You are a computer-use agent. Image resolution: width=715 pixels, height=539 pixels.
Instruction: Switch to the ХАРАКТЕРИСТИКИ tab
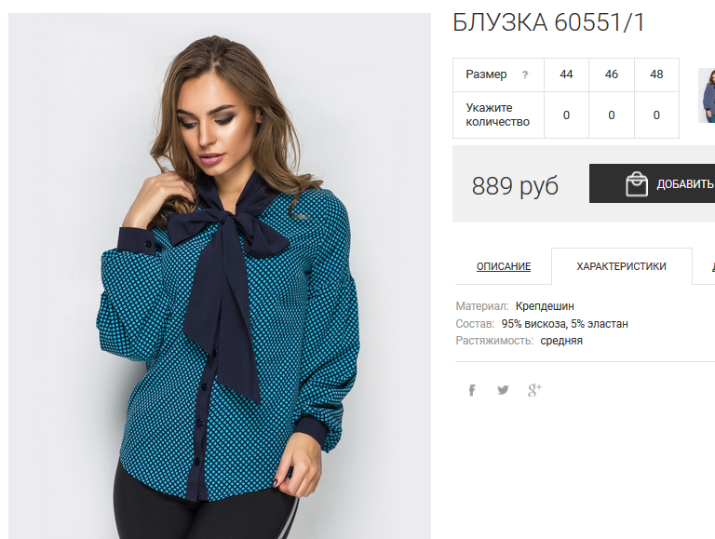621,266
